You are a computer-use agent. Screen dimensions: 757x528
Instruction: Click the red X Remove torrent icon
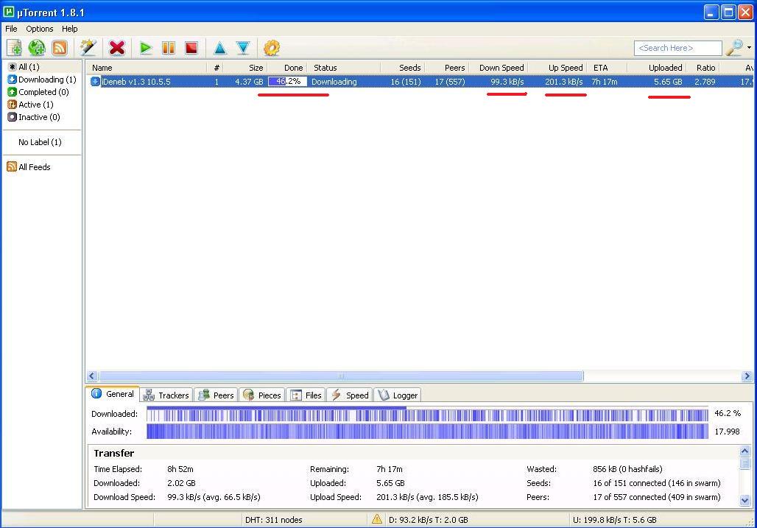(117, 48)
